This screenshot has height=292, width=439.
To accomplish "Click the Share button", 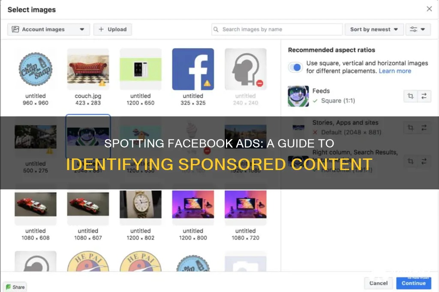I will pos(15,287).
